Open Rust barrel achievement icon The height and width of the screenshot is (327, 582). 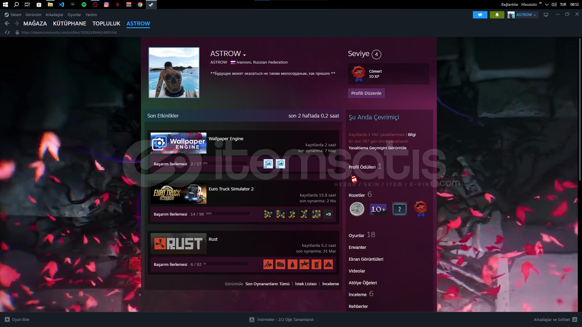316,264
